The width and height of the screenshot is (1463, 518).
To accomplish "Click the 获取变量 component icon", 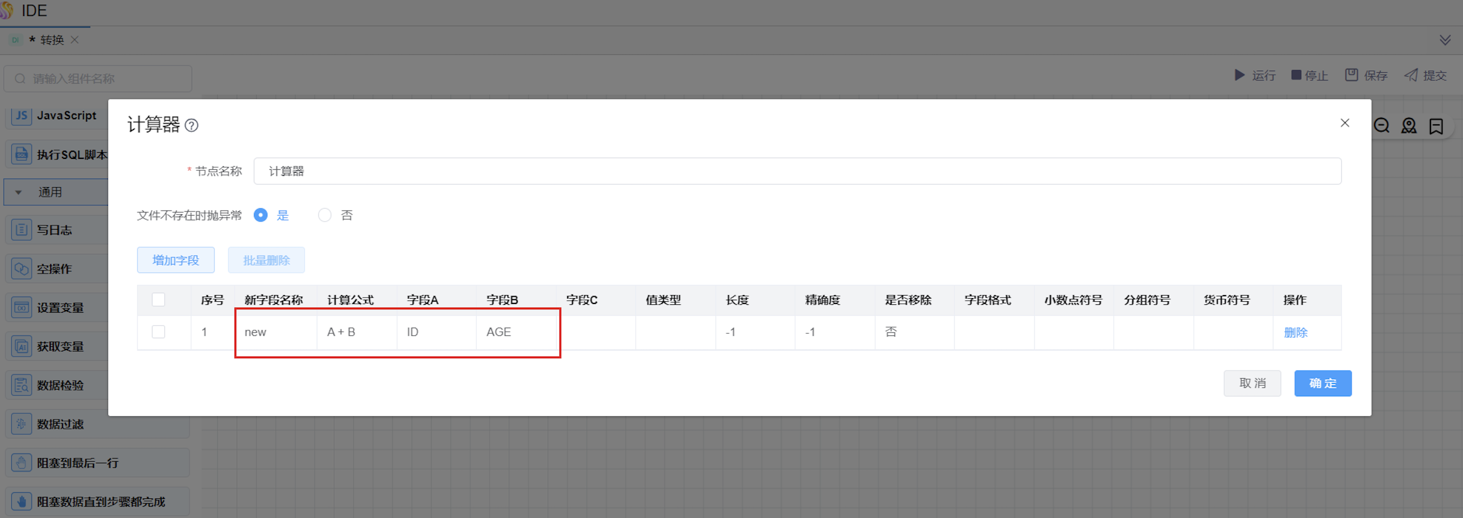I will 21,346.
